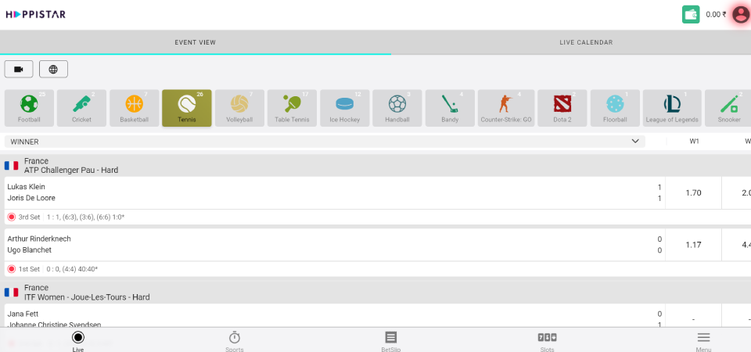Click the Happistar logo
Screen dimensions: 751x352
[36, 14]
